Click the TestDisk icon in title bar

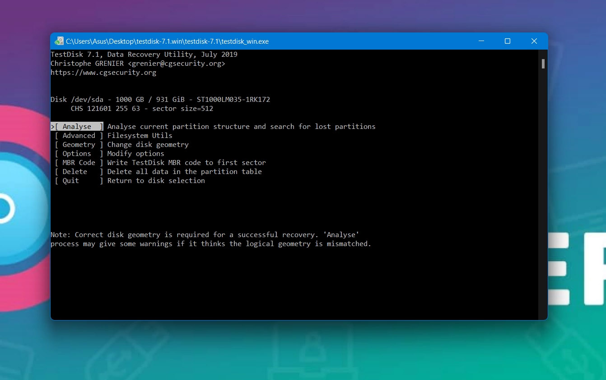click(x=59, y=41)
